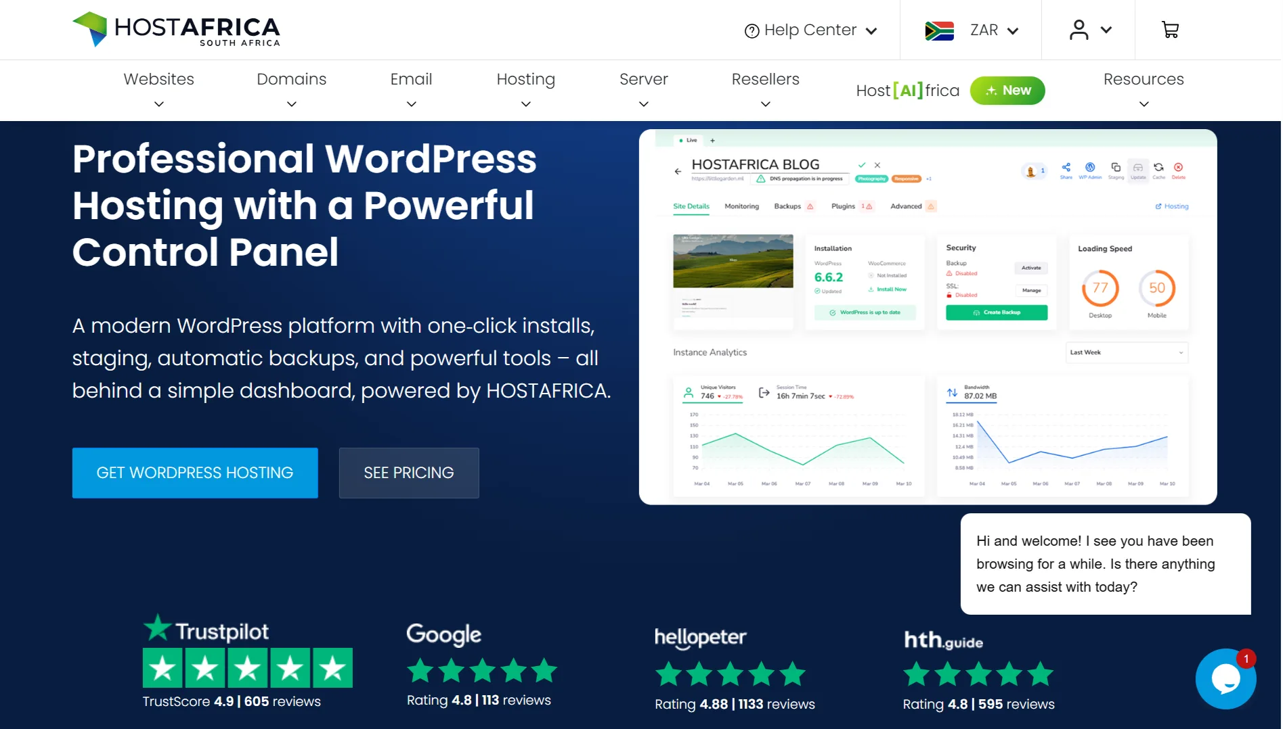The height and width of the screenshot is (729, 1283).
Task: Expand the Websites menu chevron
Action: (159, 104)
